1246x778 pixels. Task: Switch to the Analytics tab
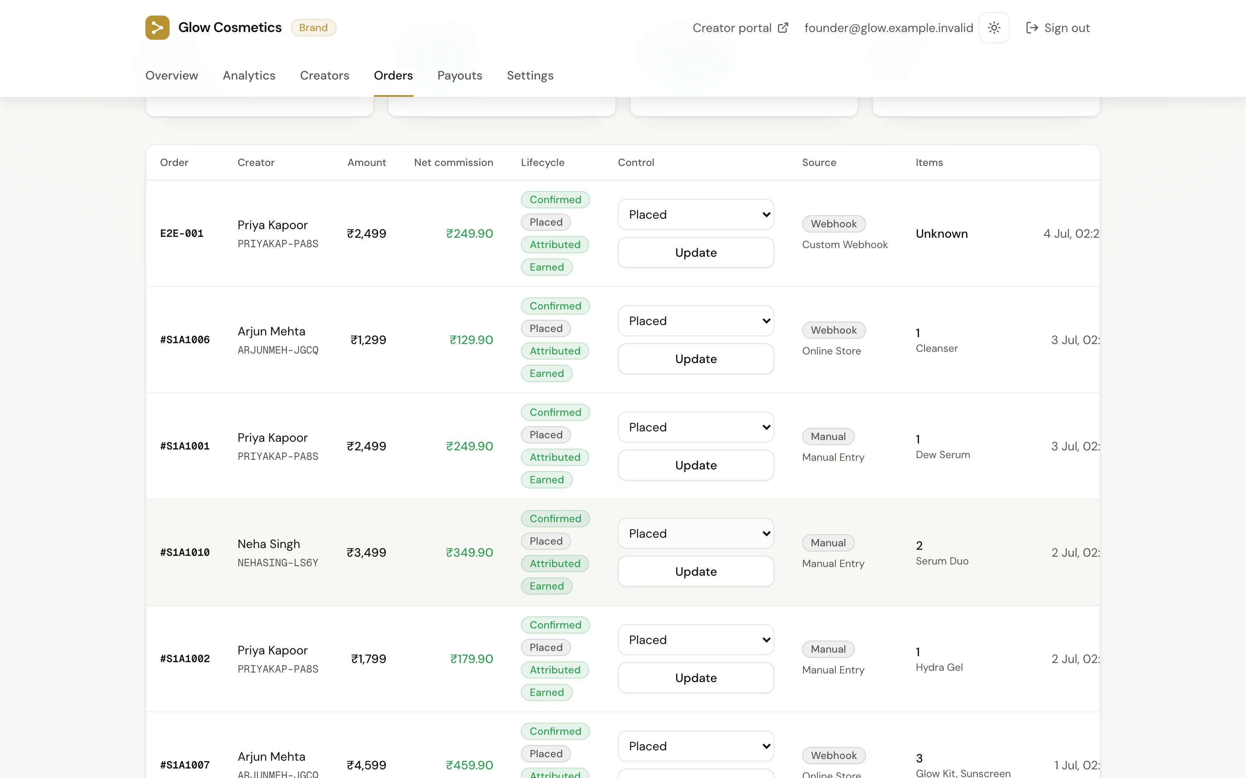249,76
